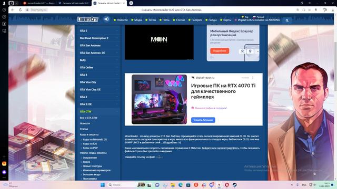Open Microsoft Edge from taskbar

pyautogui.click(x=181, y=185)
